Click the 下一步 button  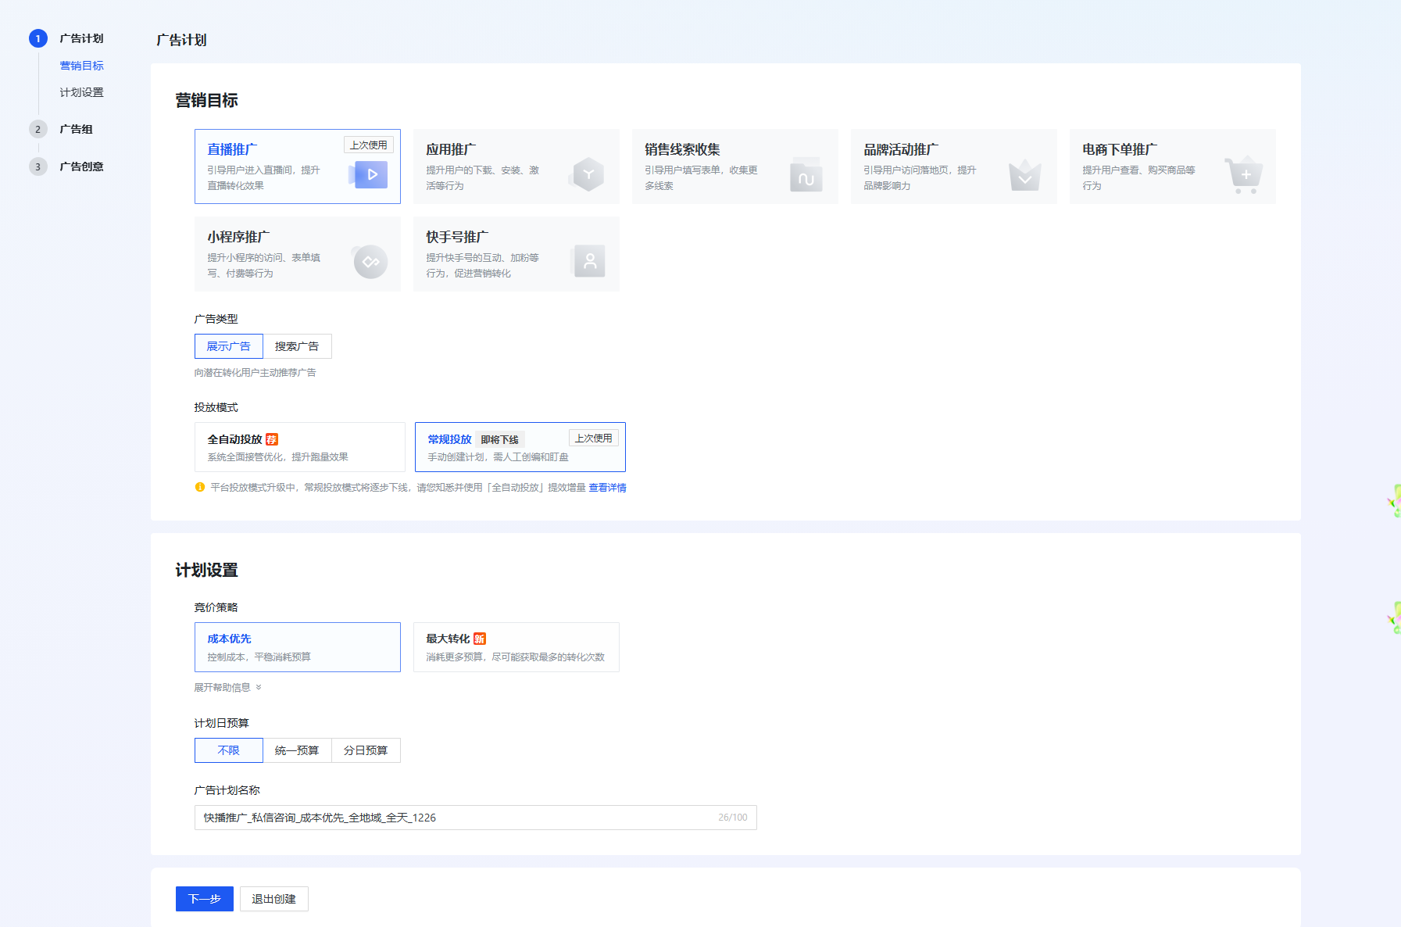204,899
